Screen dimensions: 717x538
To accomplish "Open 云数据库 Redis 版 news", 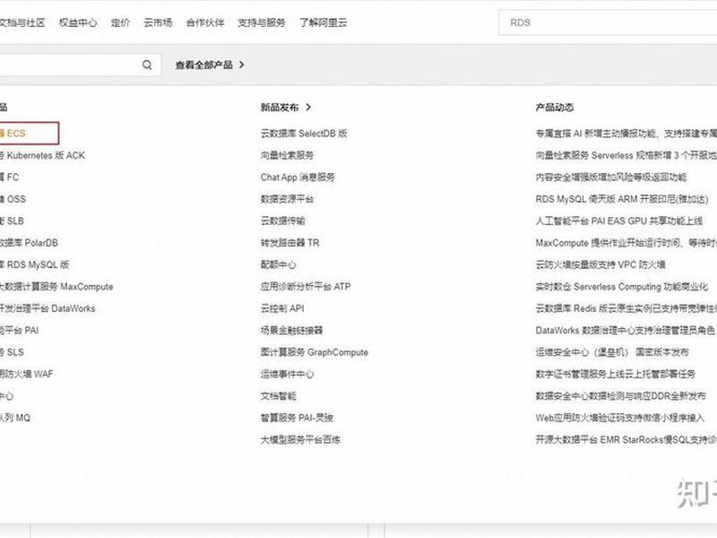I will [x=626, y=308].
